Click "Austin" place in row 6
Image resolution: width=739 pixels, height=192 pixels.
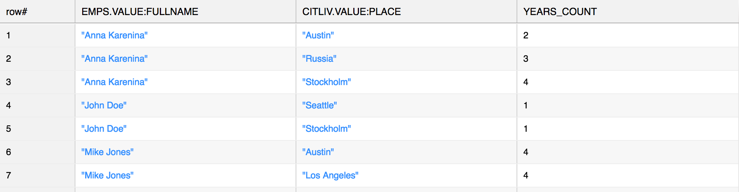pos(318,152)
